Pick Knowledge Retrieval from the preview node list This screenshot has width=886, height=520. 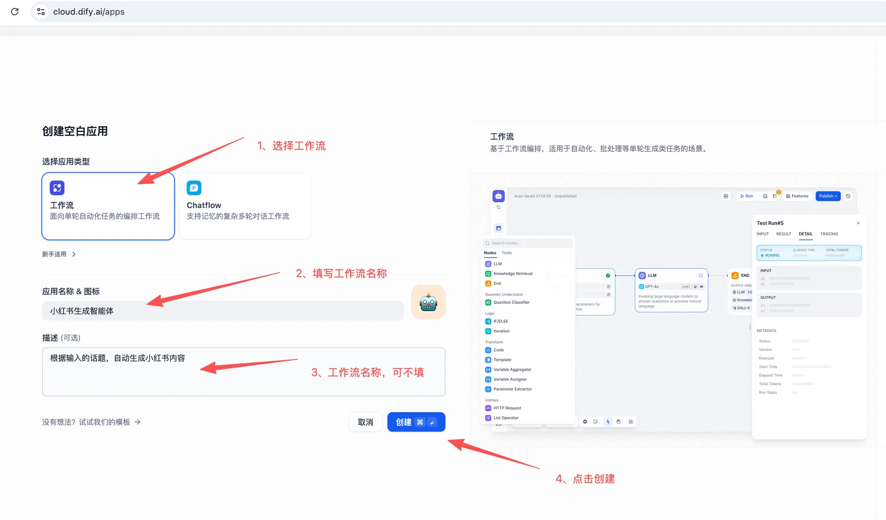coord(509,273)
